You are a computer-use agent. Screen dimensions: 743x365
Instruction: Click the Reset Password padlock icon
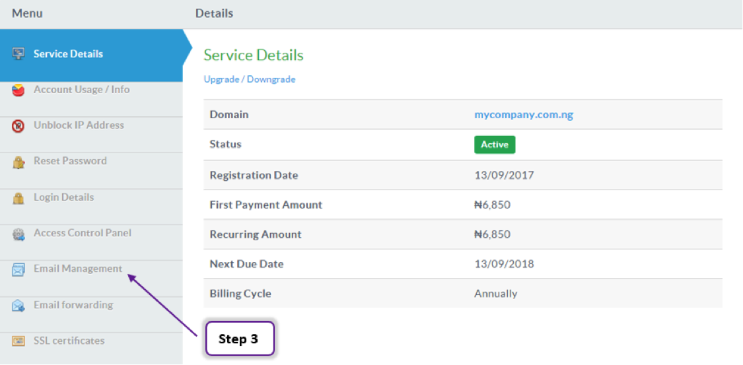(x=18, y=162)
